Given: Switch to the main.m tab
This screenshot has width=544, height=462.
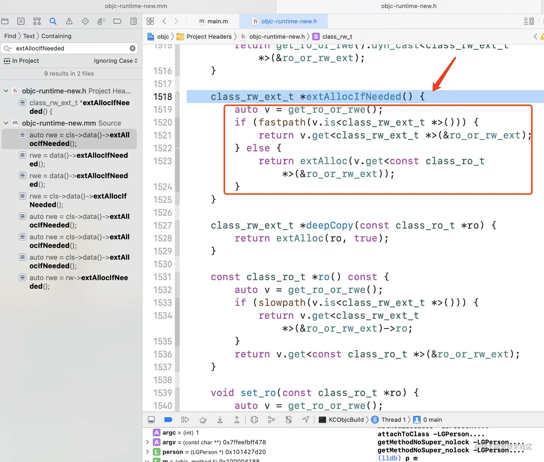Looking at the screenshot, I should (x=213, y=21).
